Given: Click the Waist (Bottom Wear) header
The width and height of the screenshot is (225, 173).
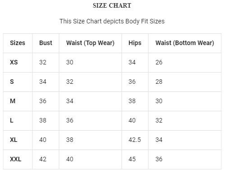Looking at the screenshot, I should (x=185, y=43).
